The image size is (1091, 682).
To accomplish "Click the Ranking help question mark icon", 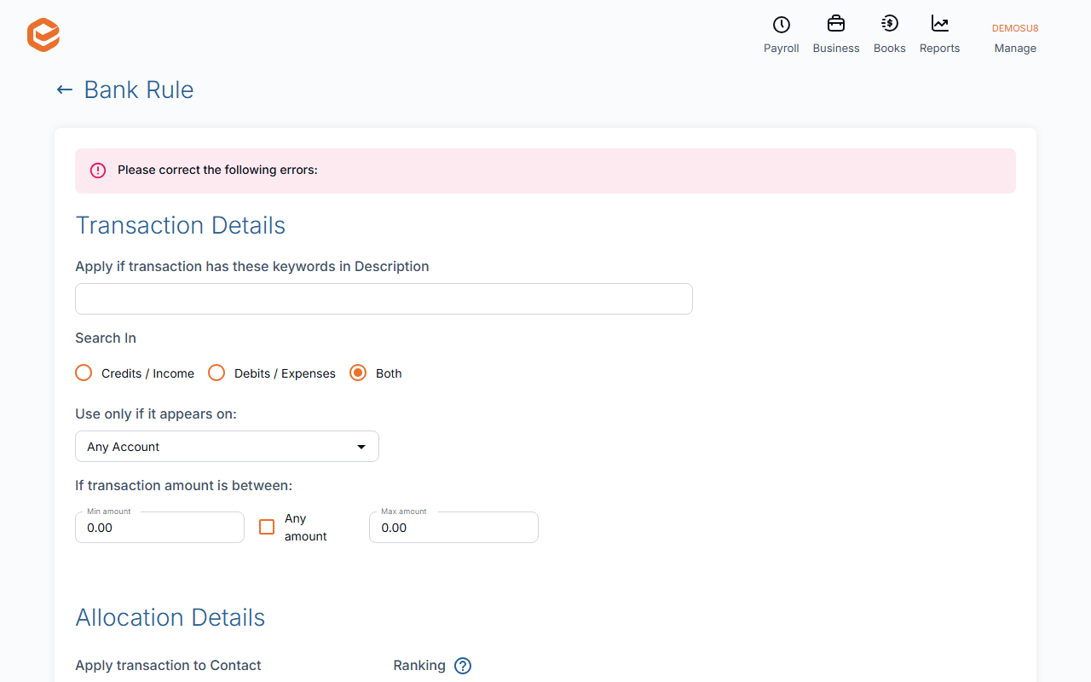I will click(x=463, y=666).
